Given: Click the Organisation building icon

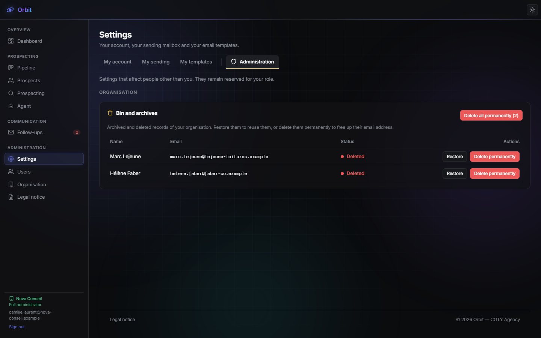Looking at the screenshot, I should pyautogui.click(x=11, y=184).
